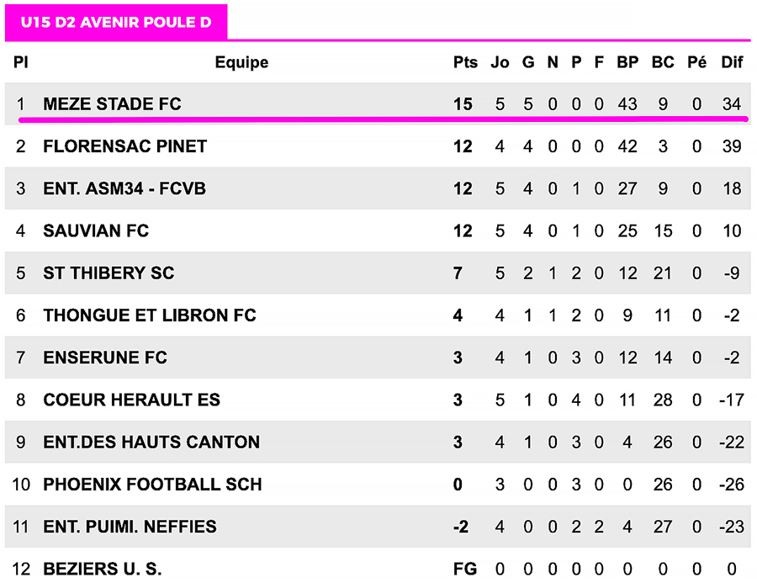Click the Dif column header
This screenshot has width=757, height=588.
[732, 62]
